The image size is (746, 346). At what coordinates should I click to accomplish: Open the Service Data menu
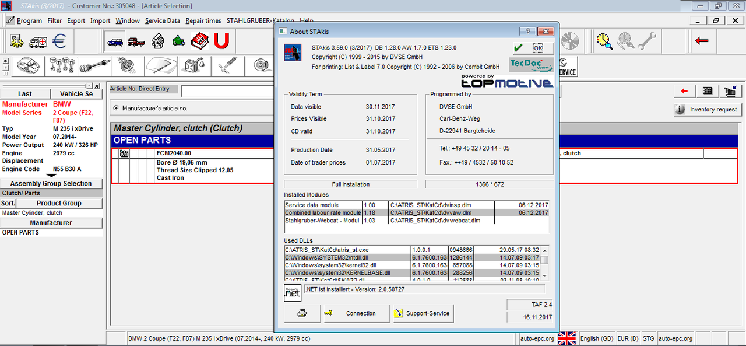coord(163,20)
